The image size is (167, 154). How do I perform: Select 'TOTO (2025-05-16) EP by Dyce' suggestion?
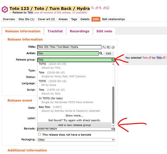pyautogui.click(x=75, y=83)
